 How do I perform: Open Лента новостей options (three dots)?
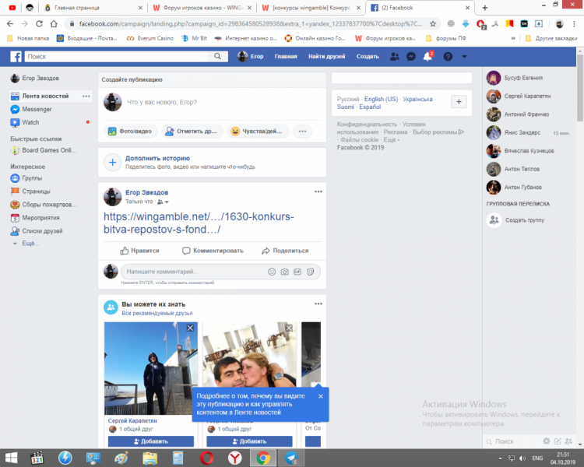coord(86,96)
